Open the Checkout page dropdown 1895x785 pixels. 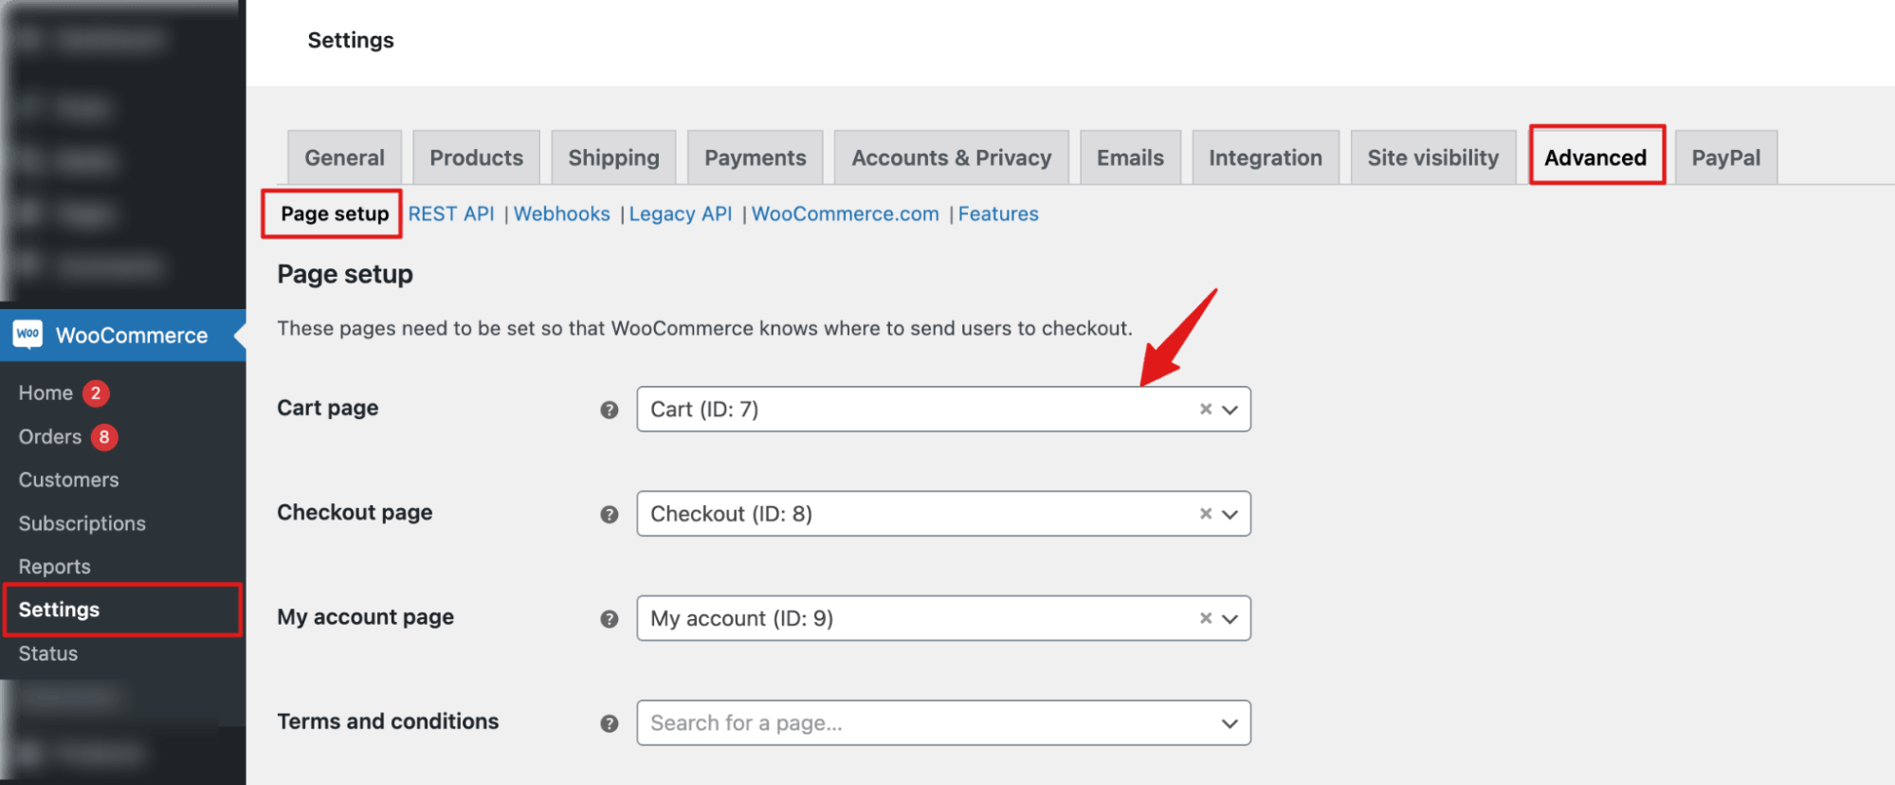(1230, 514)
